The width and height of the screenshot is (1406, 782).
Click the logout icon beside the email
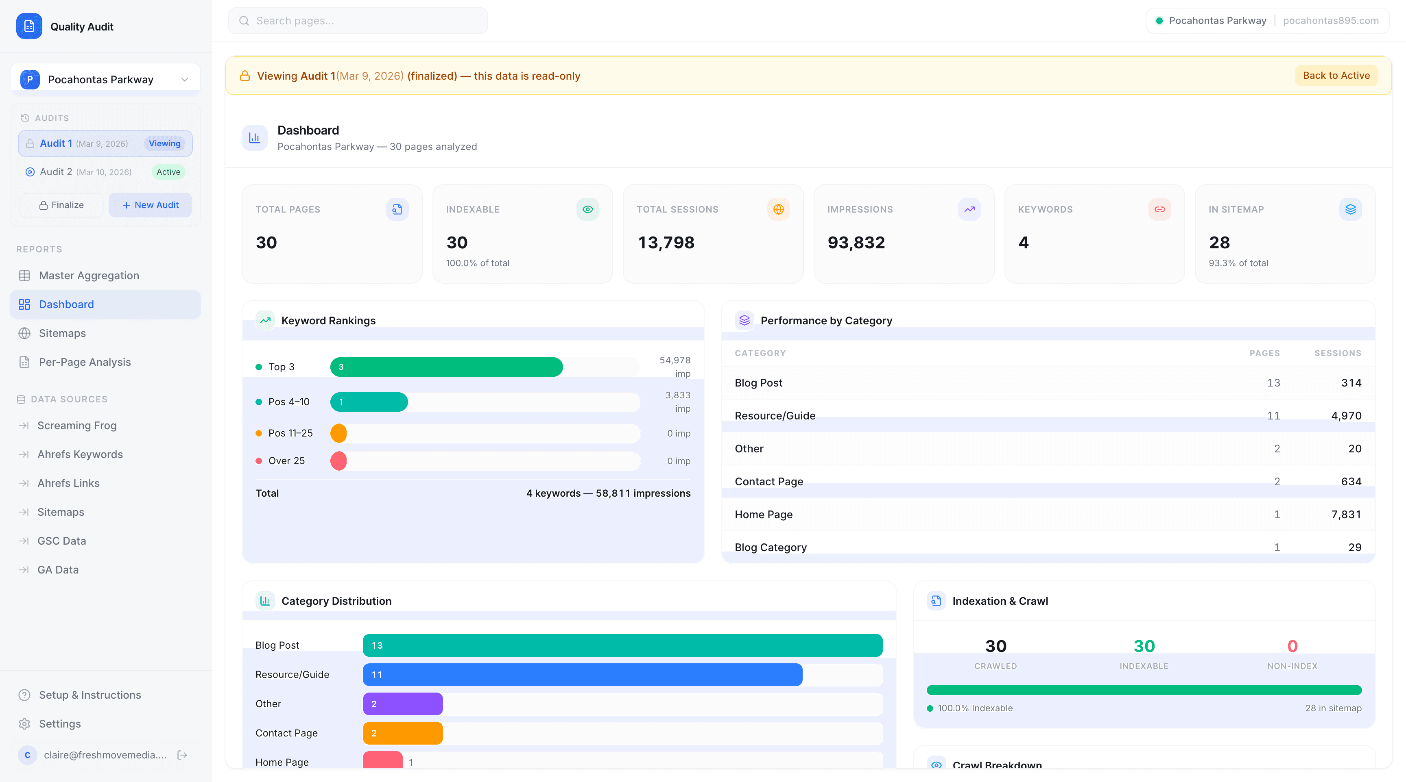tap(182, 755)
